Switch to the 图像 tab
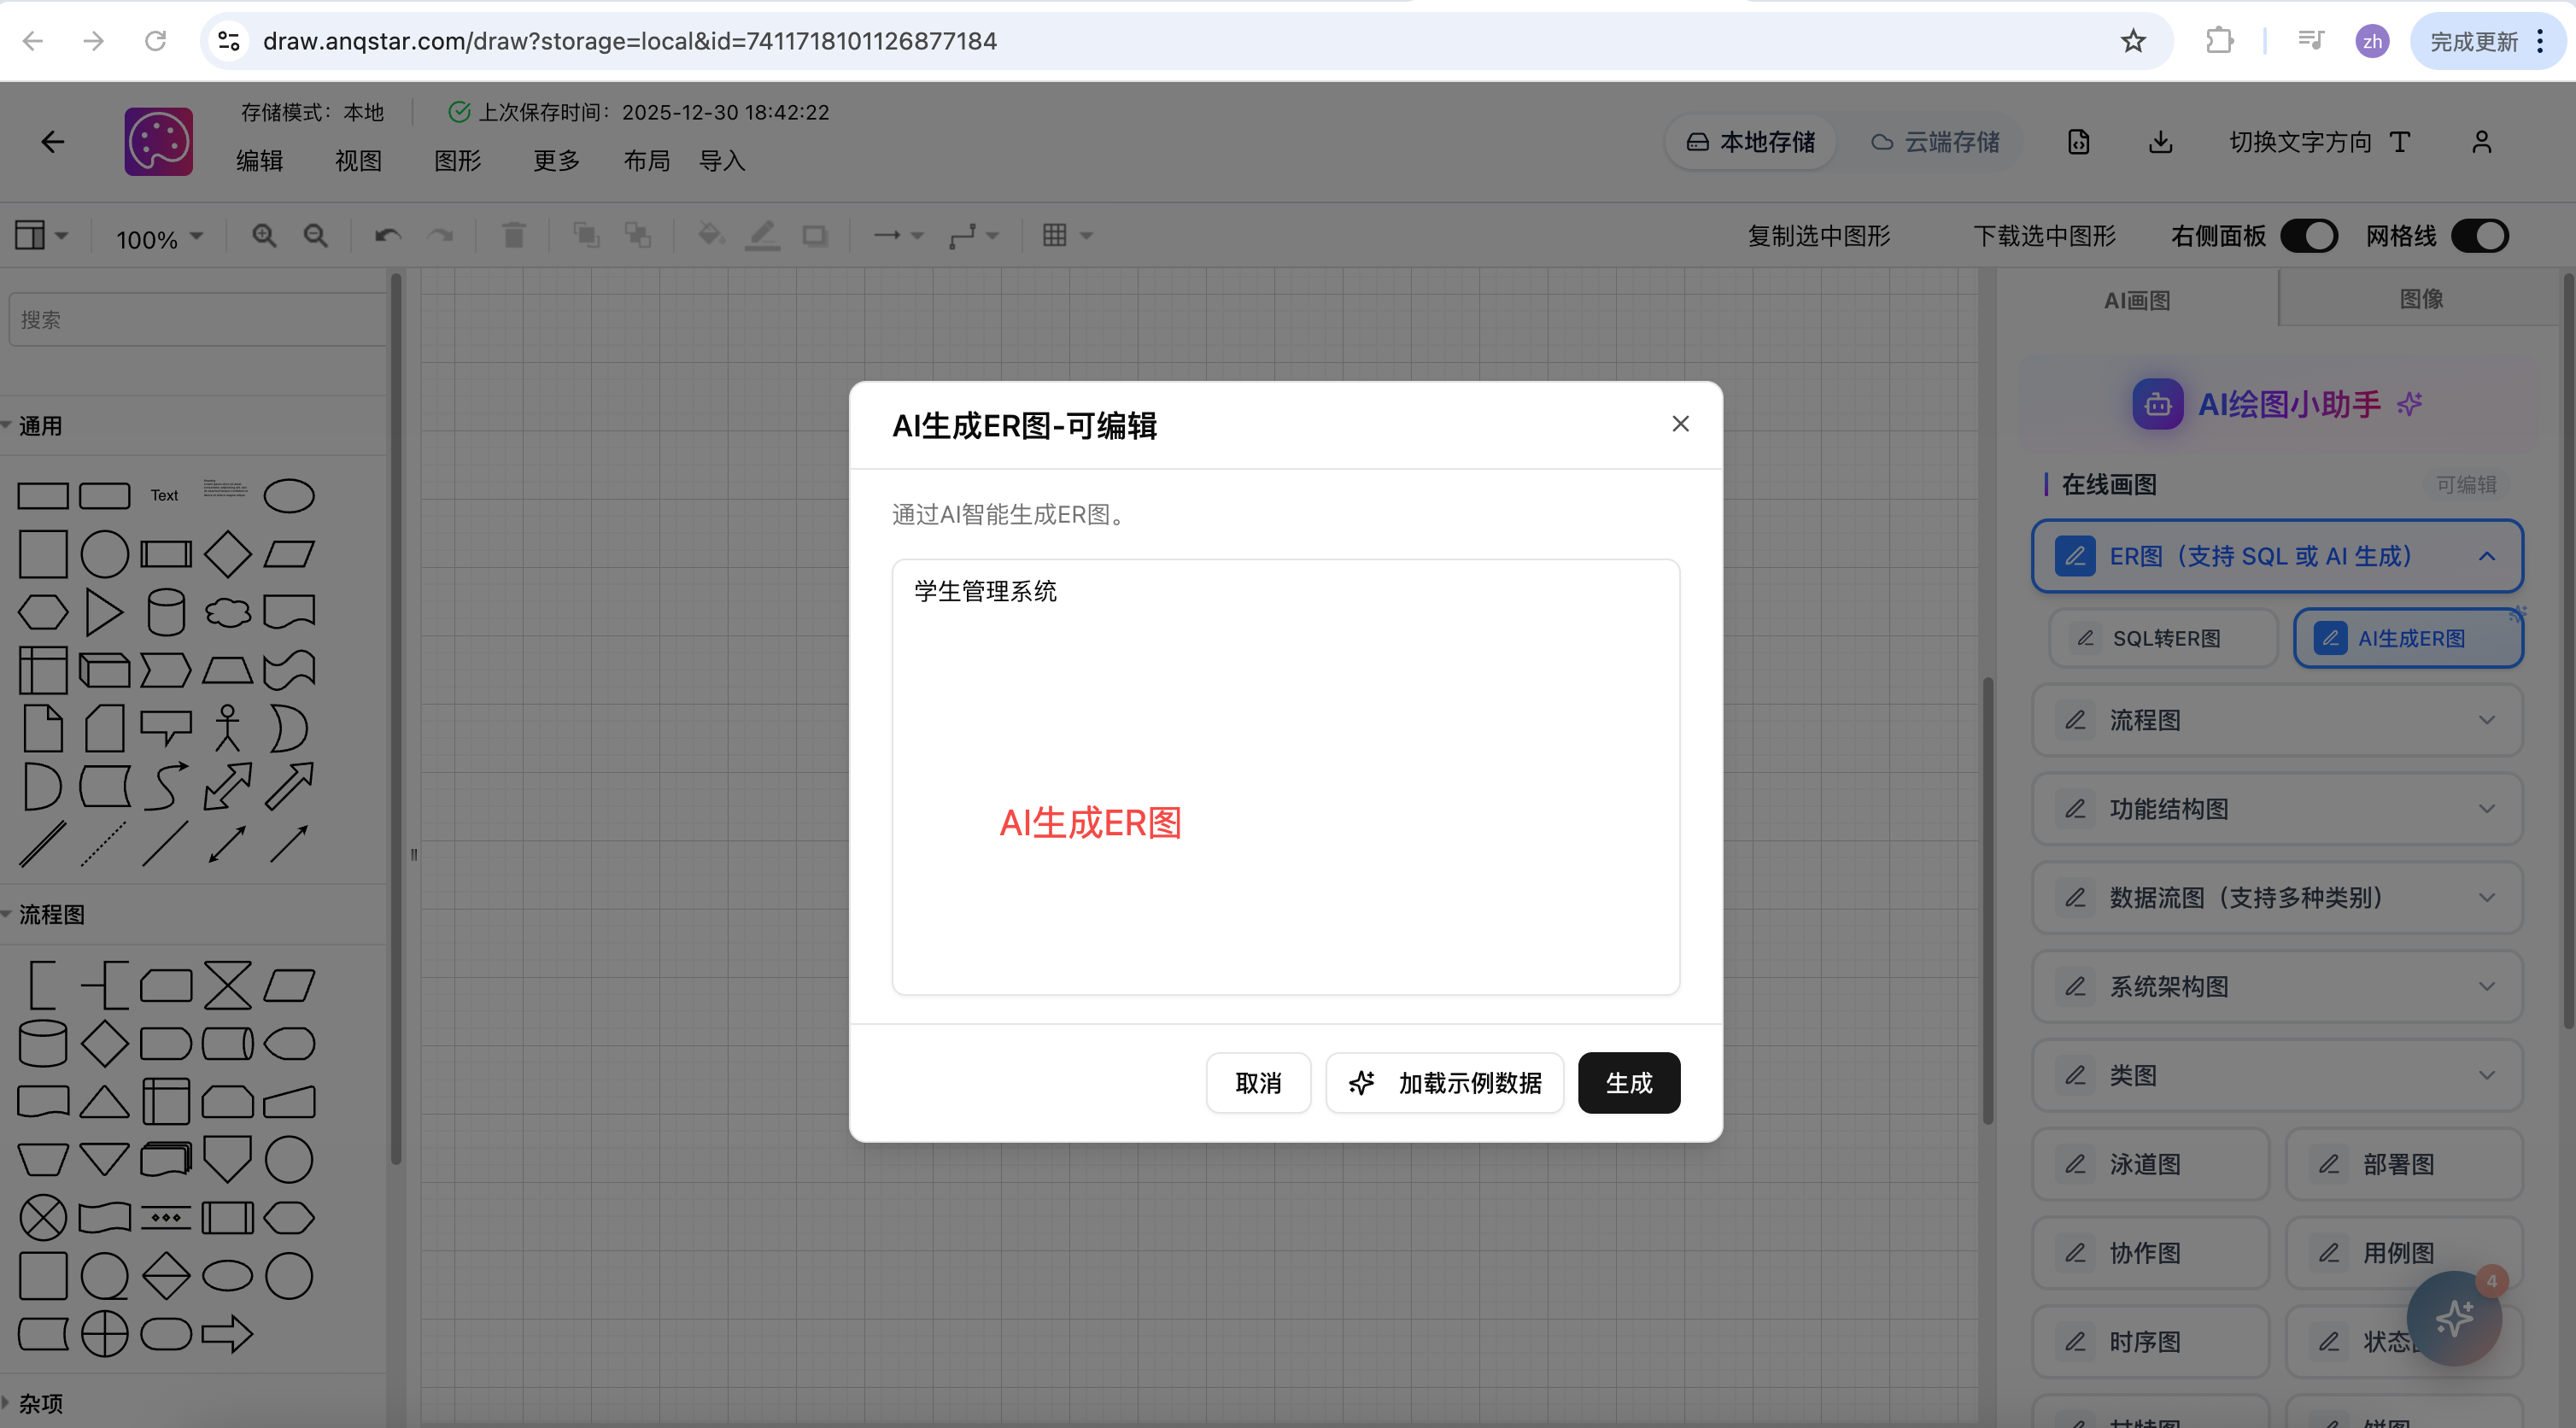The width and height of the screenshot is (2576, 1428). [2421, 299]
